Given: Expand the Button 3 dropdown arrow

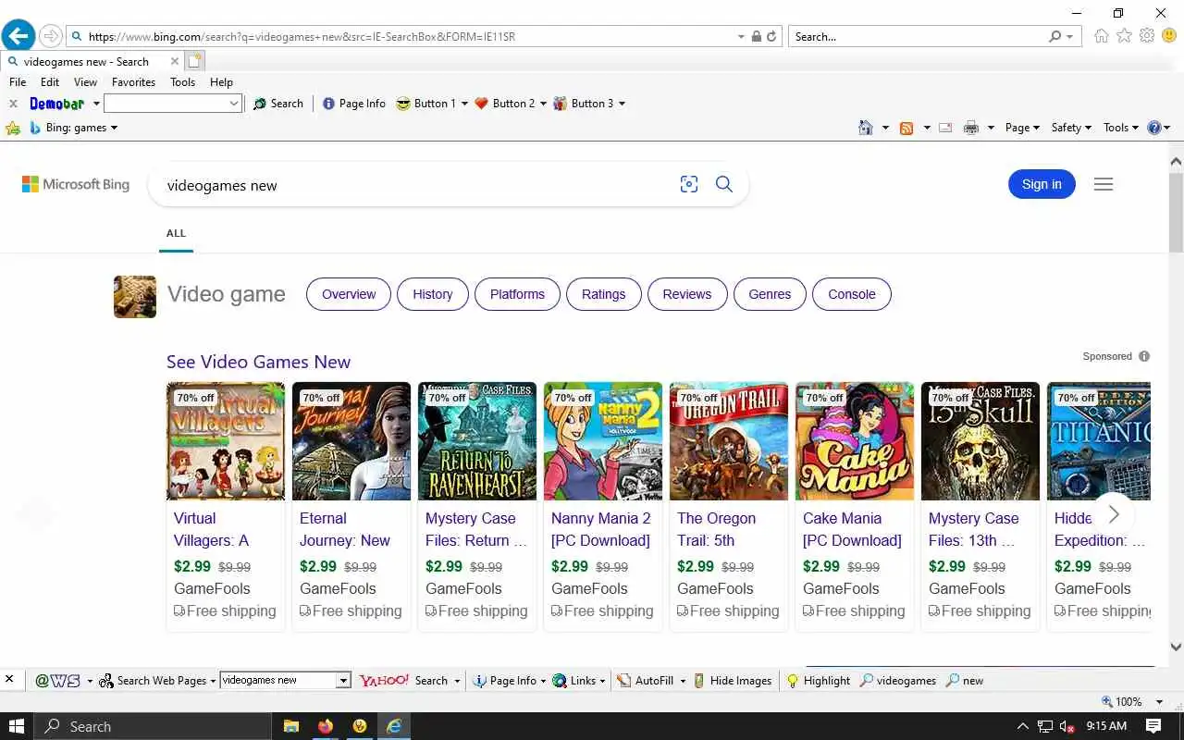Looking at the screenshot, I should [x=622, y=104].
